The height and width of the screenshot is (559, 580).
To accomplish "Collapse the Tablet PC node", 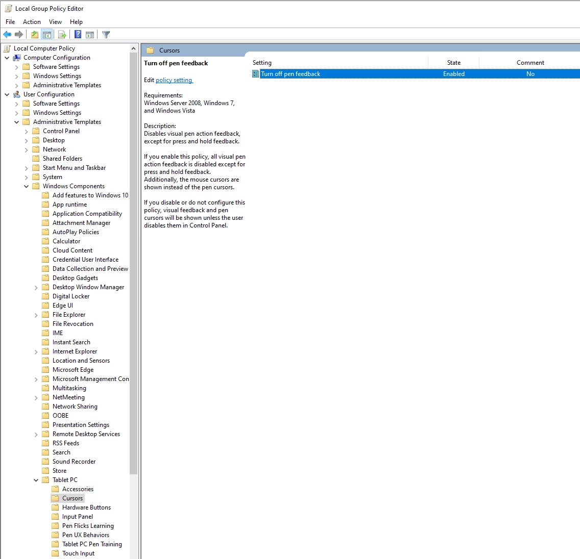I will click(x=36, y=480).
